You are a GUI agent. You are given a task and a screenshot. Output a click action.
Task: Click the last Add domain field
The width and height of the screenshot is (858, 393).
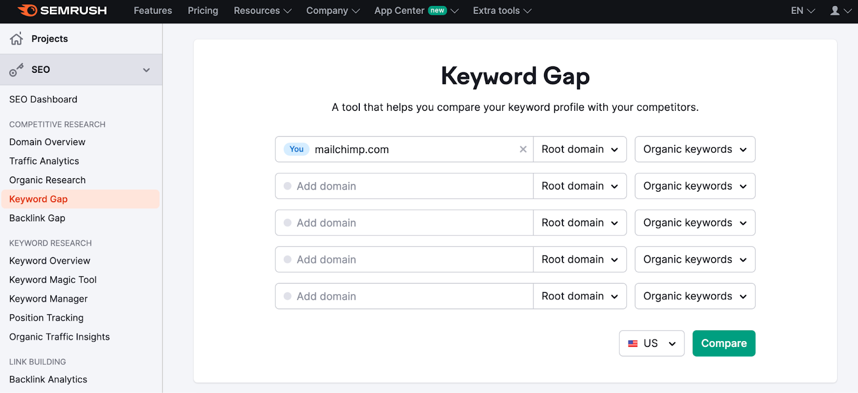(x=404, y=296)
